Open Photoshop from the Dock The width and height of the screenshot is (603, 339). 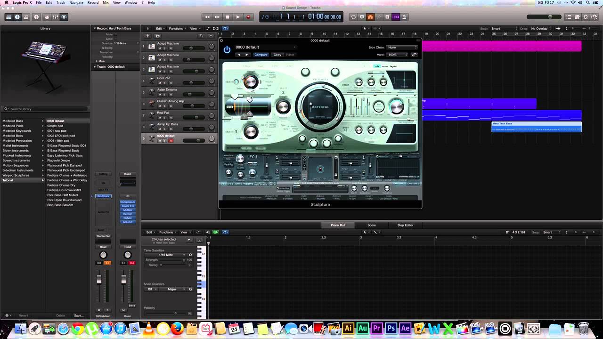tap(391, 328)
